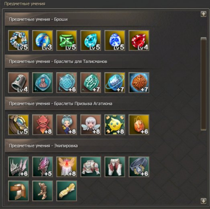Collapse the Браслеты для Талисманов section header
The image size is (210, 209).
pyautogui.click(x=80, y=62)
